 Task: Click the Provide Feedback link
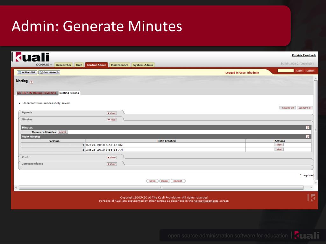[x=304, y=55]
